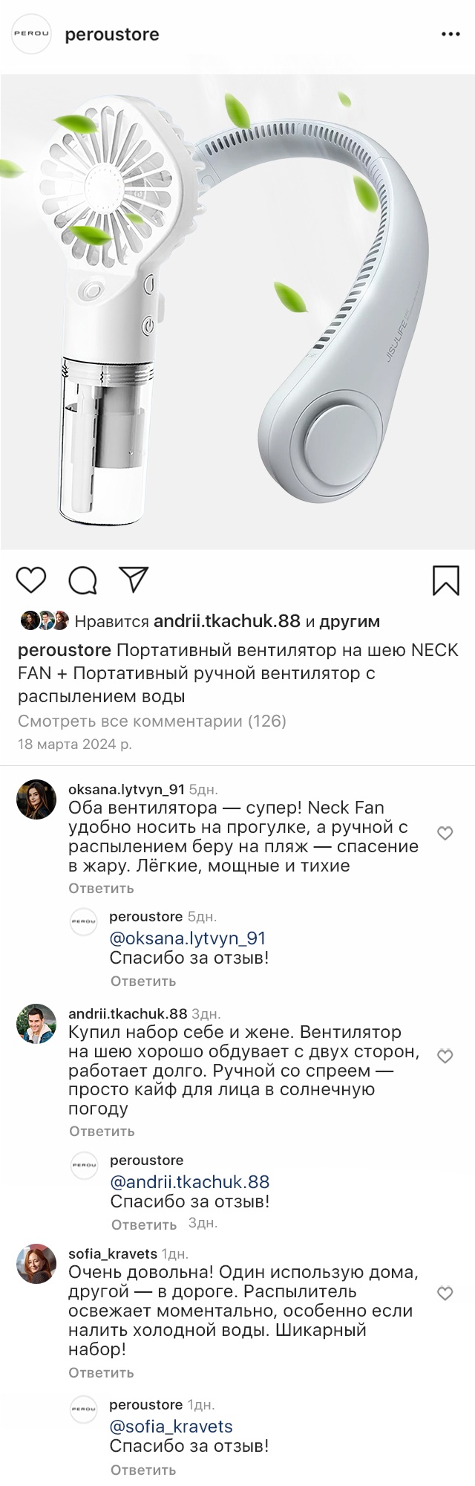Open the comment bubble icon under post
The height and width of the screenshot is (1486, 475).
coord(82,580)
